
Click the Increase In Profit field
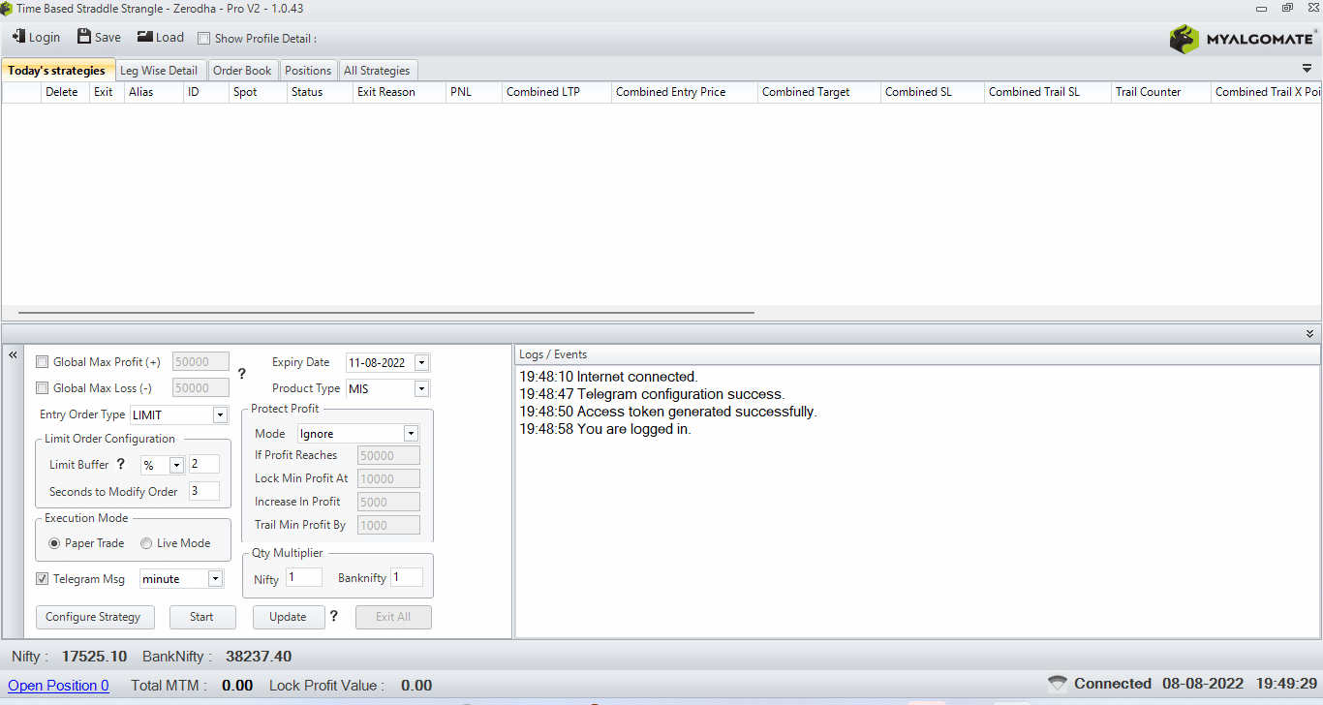coord(388,502)
